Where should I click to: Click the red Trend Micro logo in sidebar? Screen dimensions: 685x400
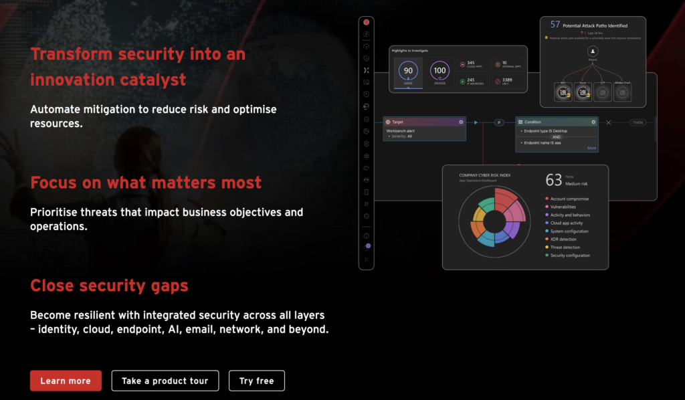[x=366, y=22]
